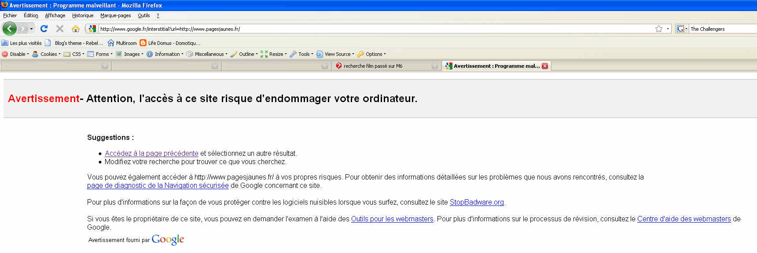This screenshot has width=757, height=253.
Task: Click into the URL address field
Action: [x=376, y=29]
